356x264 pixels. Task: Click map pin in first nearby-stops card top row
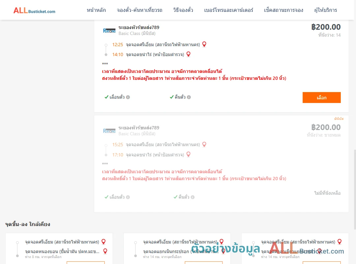[x=104, y=242]
